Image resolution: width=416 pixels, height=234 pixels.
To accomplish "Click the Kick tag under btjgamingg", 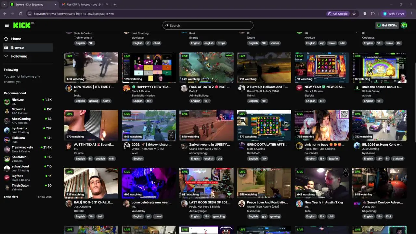I will [x=389, y=216].
